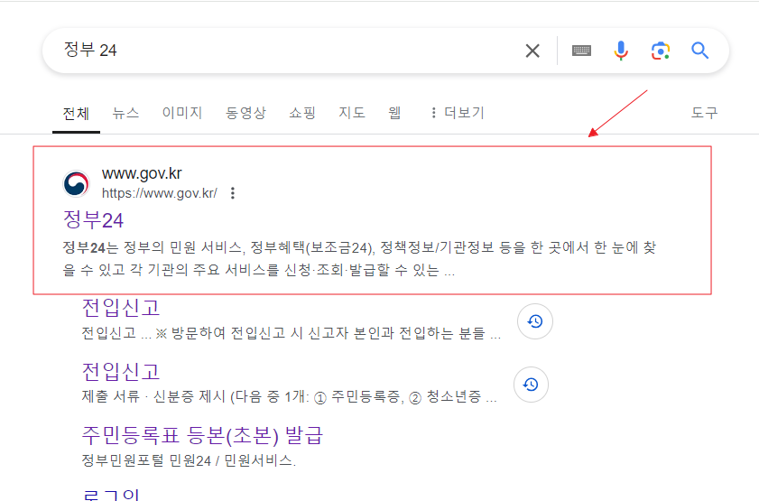Viewport: 759px width, 501px height.
Task: Open the 동영상 tab
Action: pos(245,113)
